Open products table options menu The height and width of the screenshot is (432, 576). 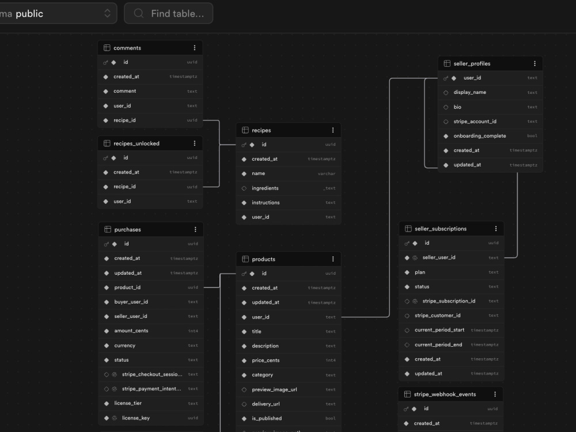point(333,259)
